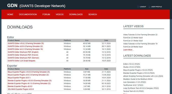Download GIANTS Editor v10.0.2 (Farming Simulator 25)

click(x=26, y=43)
